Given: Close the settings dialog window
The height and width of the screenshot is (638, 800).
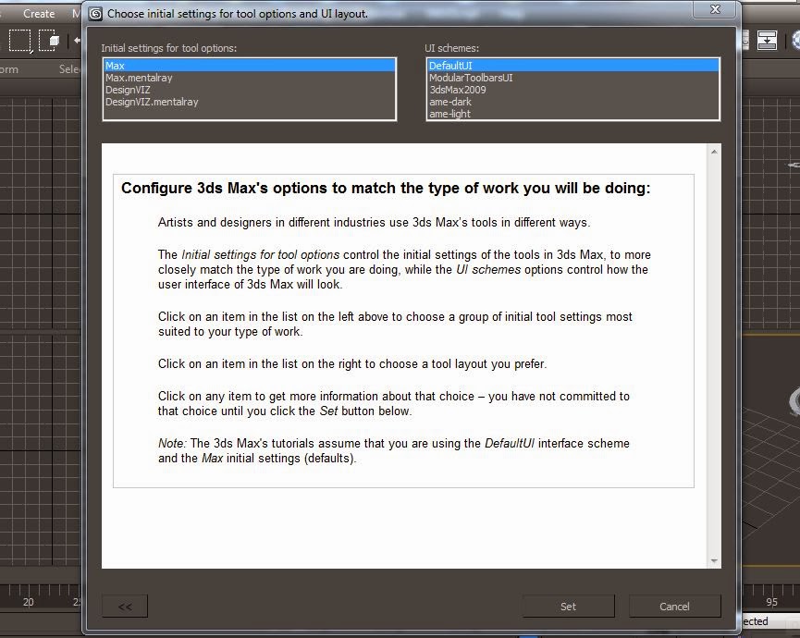Looking at the screenshot, I should (x=715, y=9).
